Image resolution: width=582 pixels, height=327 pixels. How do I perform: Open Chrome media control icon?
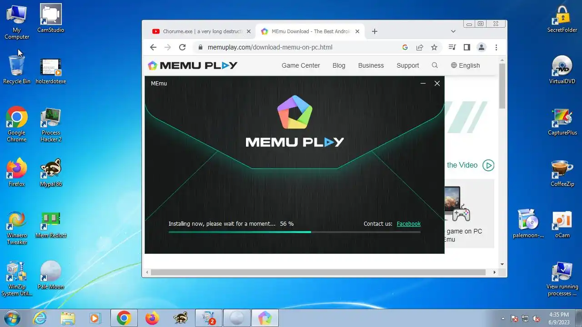(x=452, y=47)
